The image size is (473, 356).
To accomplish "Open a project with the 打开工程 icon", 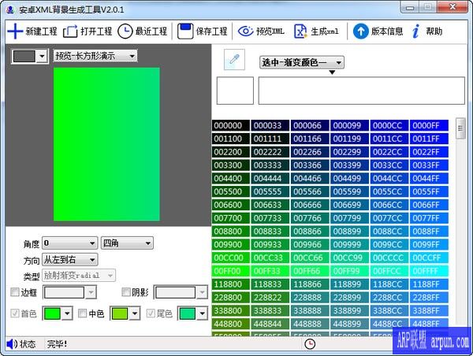I will click(70, 32).
